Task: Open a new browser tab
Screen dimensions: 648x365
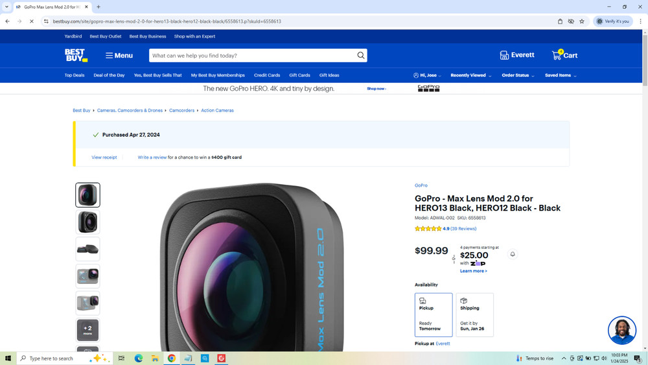Action: coord(98,7)
